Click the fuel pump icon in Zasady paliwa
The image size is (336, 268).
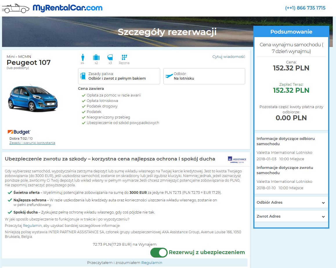83,76
